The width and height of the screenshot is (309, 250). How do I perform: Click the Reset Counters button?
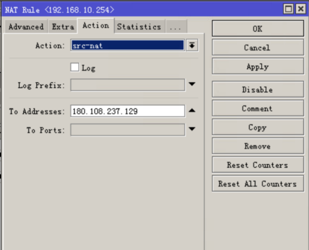258,165
